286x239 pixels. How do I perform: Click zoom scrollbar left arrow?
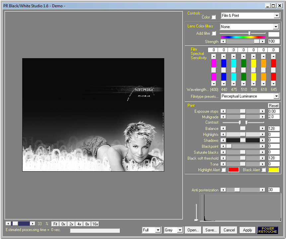point(8,223)
